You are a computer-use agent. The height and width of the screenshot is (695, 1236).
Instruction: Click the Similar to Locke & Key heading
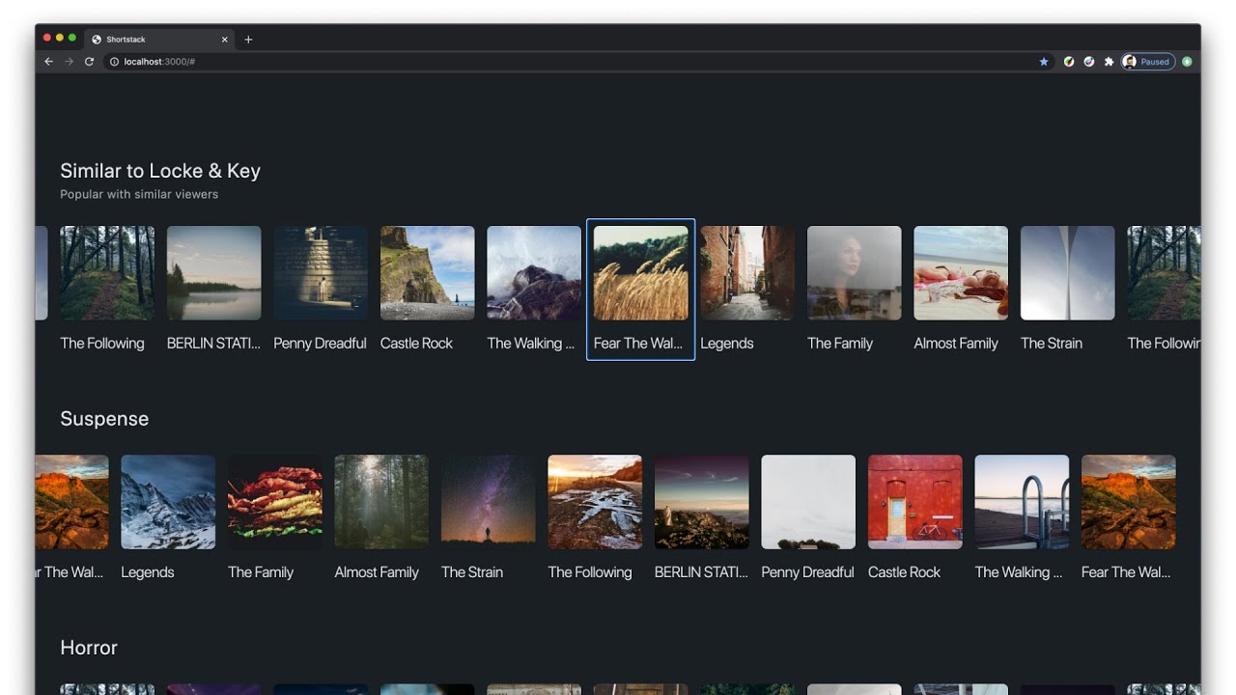[160, 171]
